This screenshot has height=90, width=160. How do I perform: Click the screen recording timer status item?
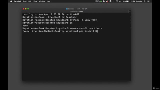(x=98, y=1)
